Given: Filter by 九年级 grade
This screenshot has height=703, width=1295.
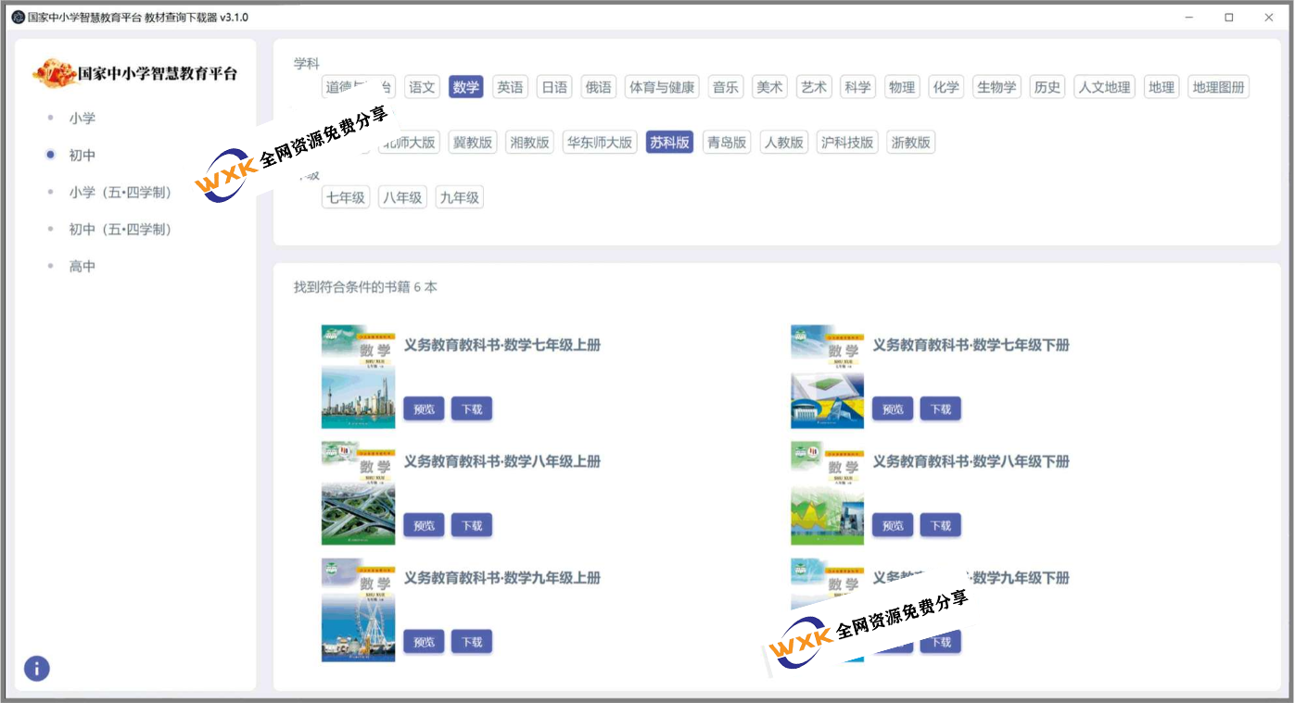Looking at the screenshot, I should click(459, 197).
